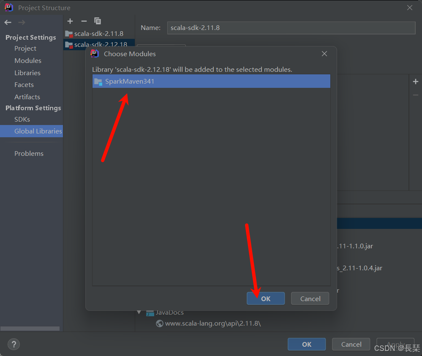Image resolution: width=422 pixels, height=356 pixels.
Task: Click the SparkMaven341 module folder icon
Action: (98, 82)
